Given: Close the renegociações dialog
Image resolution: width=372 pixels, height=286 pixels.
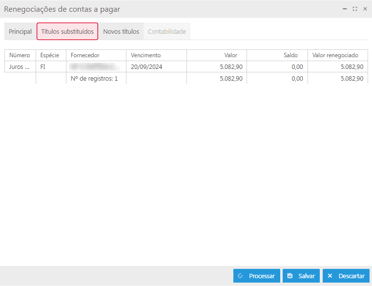Looking at the screenshot, I should pos(365,9).
